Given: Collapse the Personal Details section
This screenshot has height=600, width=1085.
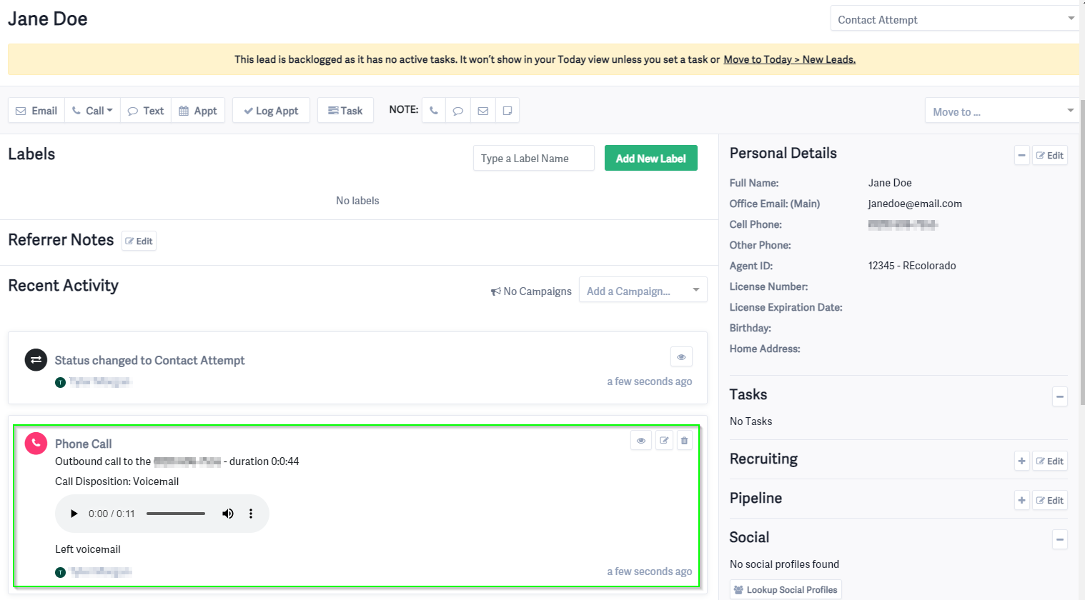Looking at the screenshot, I should pos(1022,155).
